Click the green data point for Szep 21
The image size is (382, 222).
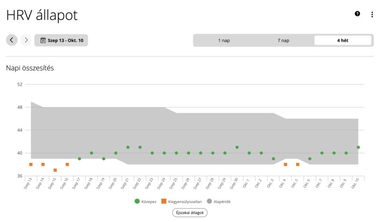click(128, 147)
